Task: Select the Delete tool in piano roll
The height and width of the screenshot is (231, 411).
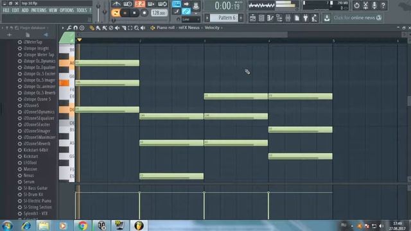Action: pos(111,28)
